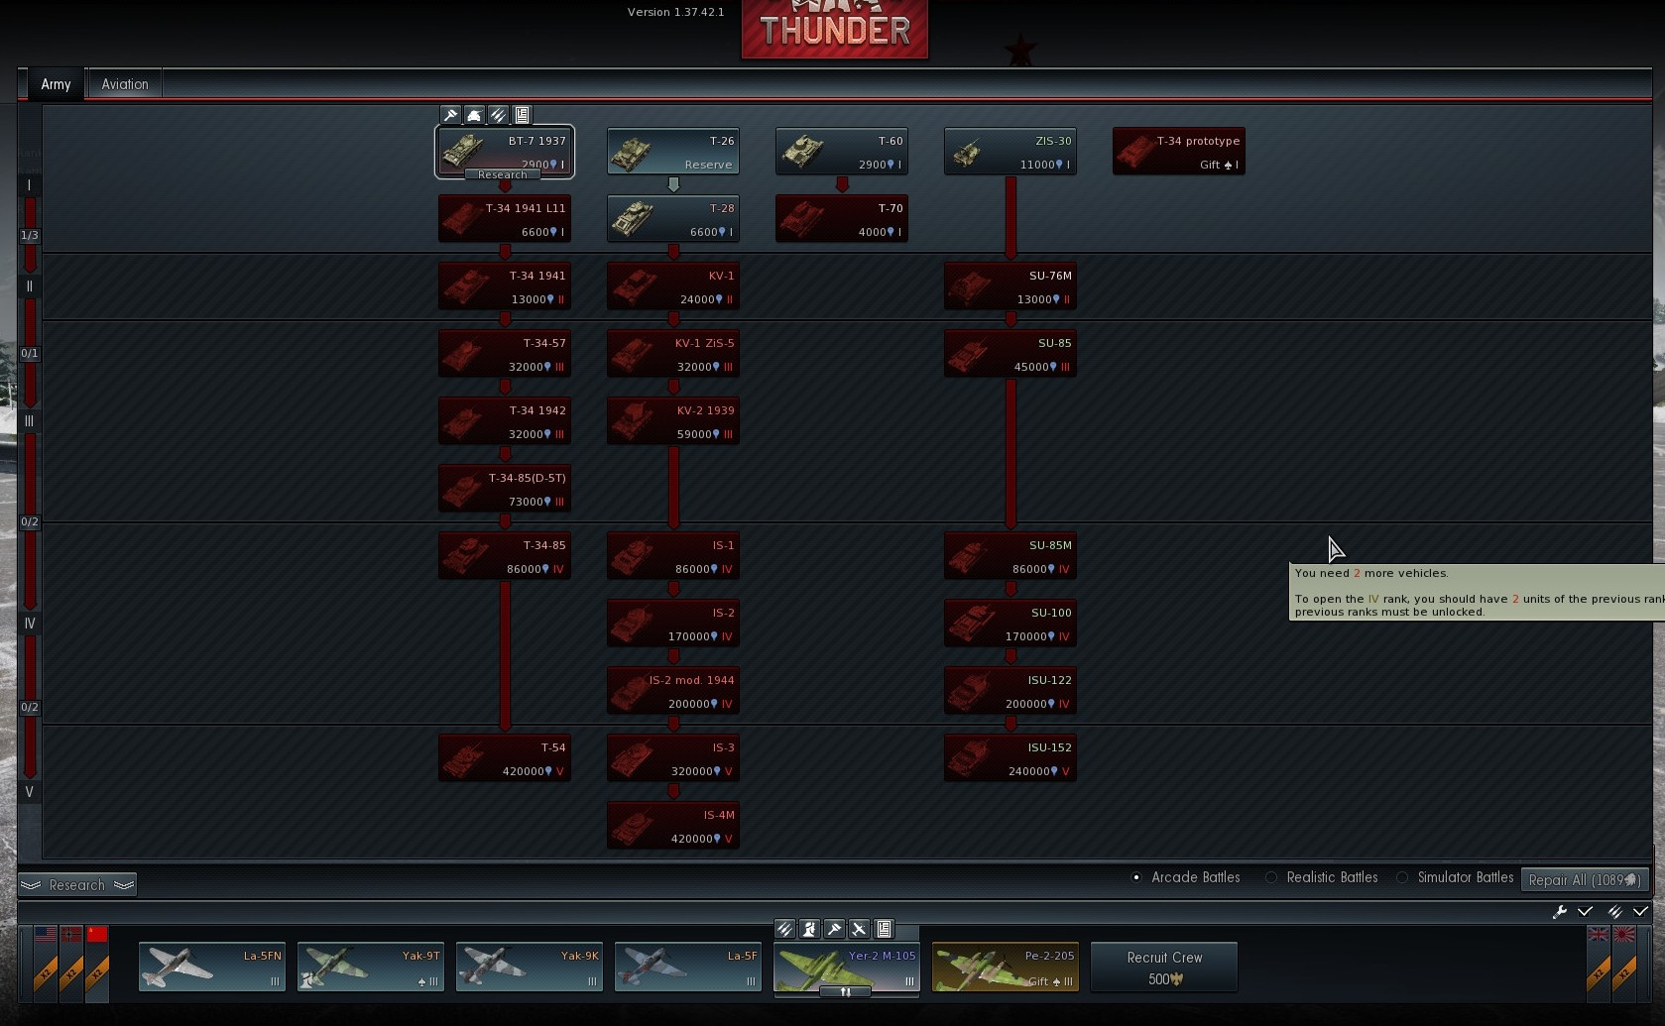Screen dimensions: 1665x1026
Task: Select the T-60 tank card
Action: tap(842, 152)
